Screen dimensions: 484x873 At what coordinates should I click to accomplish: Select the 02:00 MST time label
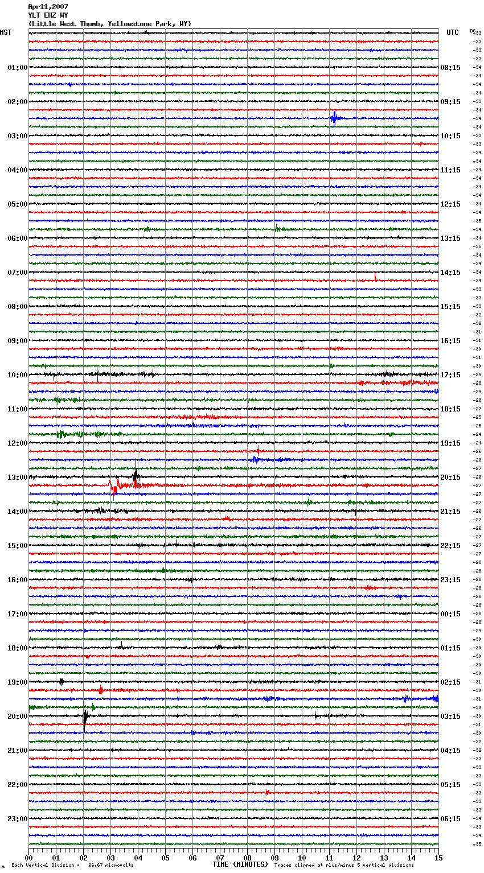(17, 102)
